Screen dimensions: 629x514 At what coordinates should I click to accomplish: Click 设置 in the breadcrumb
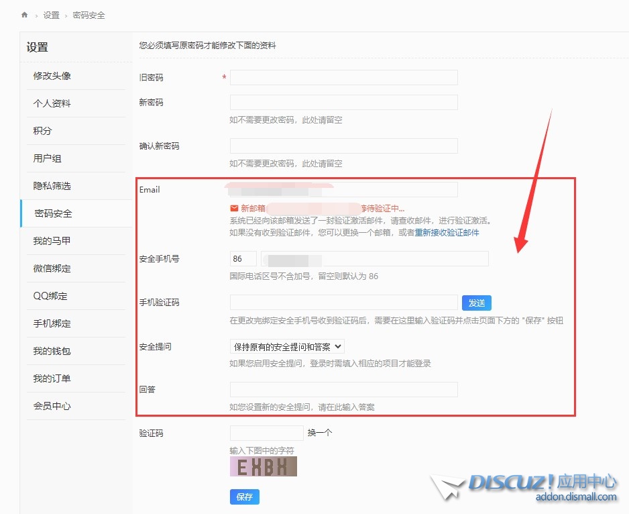coord(52,15)
